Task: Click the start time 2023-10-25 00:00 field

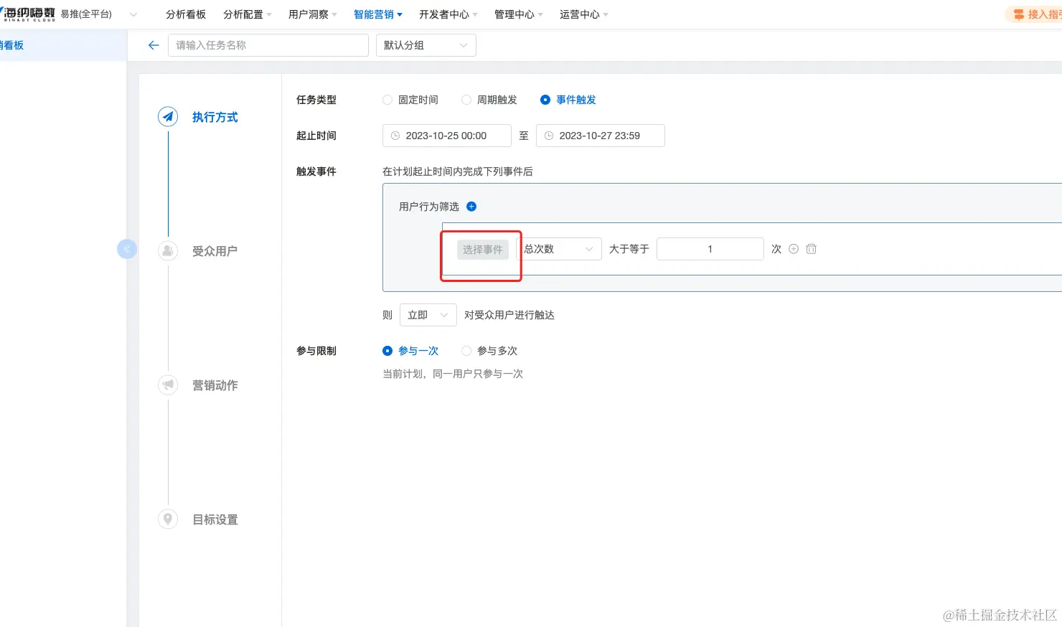Action: 447,136
